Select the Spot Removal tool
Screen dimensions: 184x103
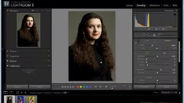tap(143, 35)
